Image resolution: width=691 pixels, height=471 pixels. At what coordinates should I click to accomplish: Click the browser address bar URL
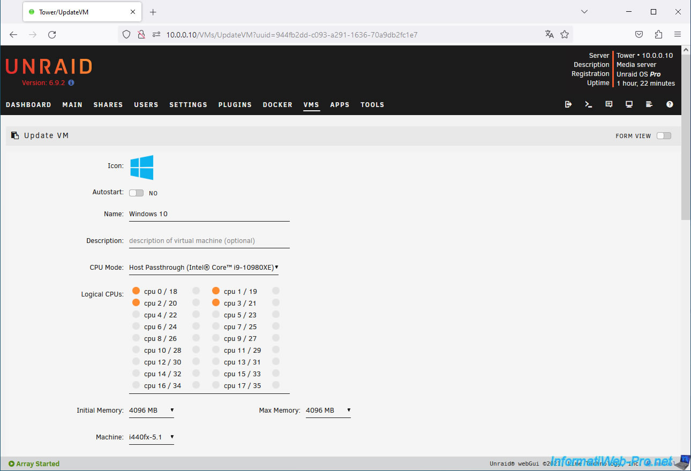(x=292, y=35)
